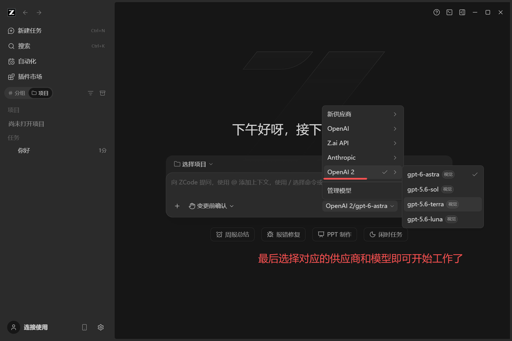512x341 pixels.
Task: Open 管理模型 manage models
Action: click(362, 190)
